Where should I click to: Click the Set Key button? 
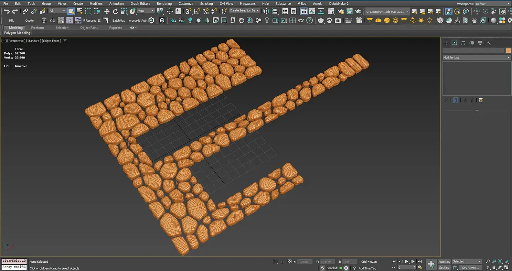pyautogui.click(x=444, y=268)
